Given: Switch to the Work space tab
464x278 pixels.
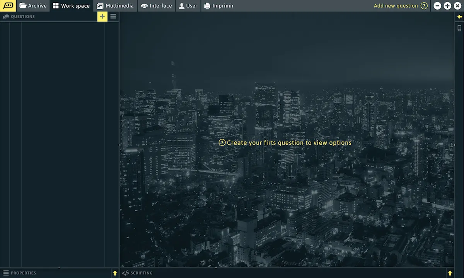Looking at the screenshot, I should tap(72, 6).
